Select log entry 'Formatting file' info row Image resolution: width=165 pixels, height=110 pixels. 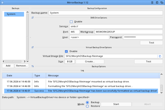(x=81, y=86)
